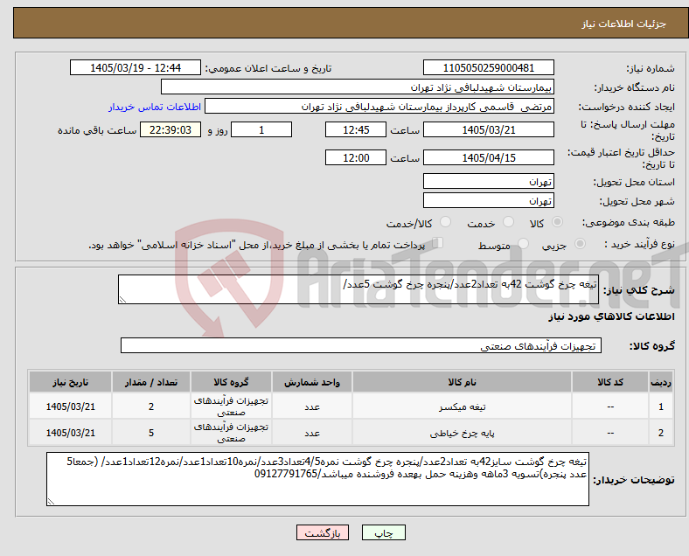Choose the جزیی purchase type radio
This screenshot has width=689, height=556.
580,243
